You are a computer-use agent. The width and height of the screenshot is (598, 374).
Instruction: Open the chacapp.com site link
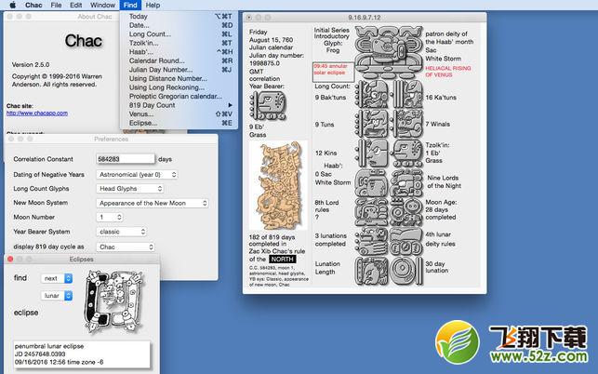(37, 113)
